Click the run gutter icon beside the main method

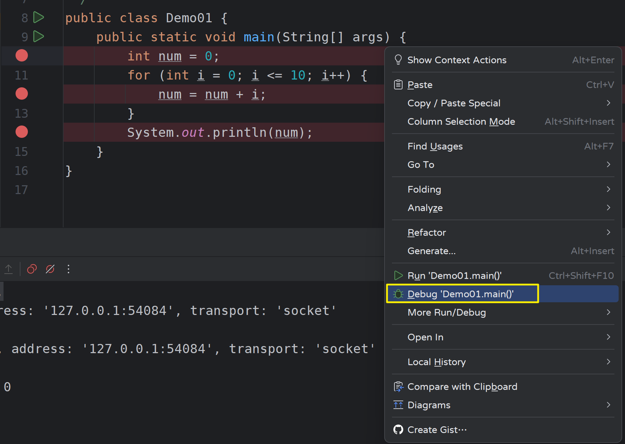coord(38,36)
